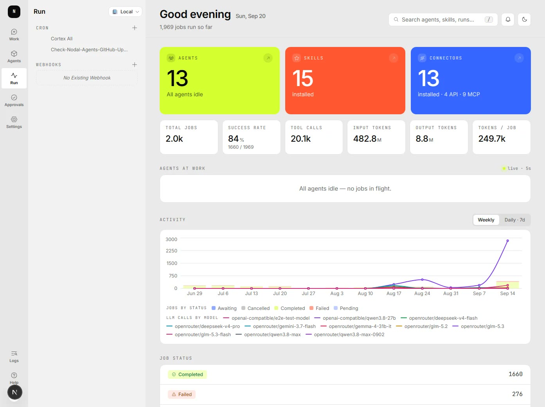
Task: Select the Run section in sidebar
Action: pos(14,78)
